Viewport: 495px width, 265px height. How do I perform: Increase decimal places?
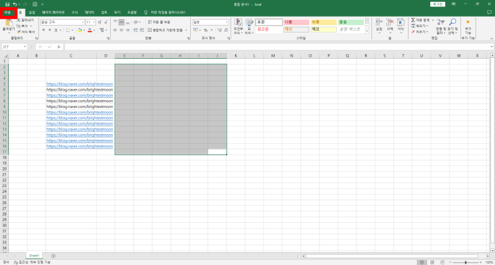[220, 30]
